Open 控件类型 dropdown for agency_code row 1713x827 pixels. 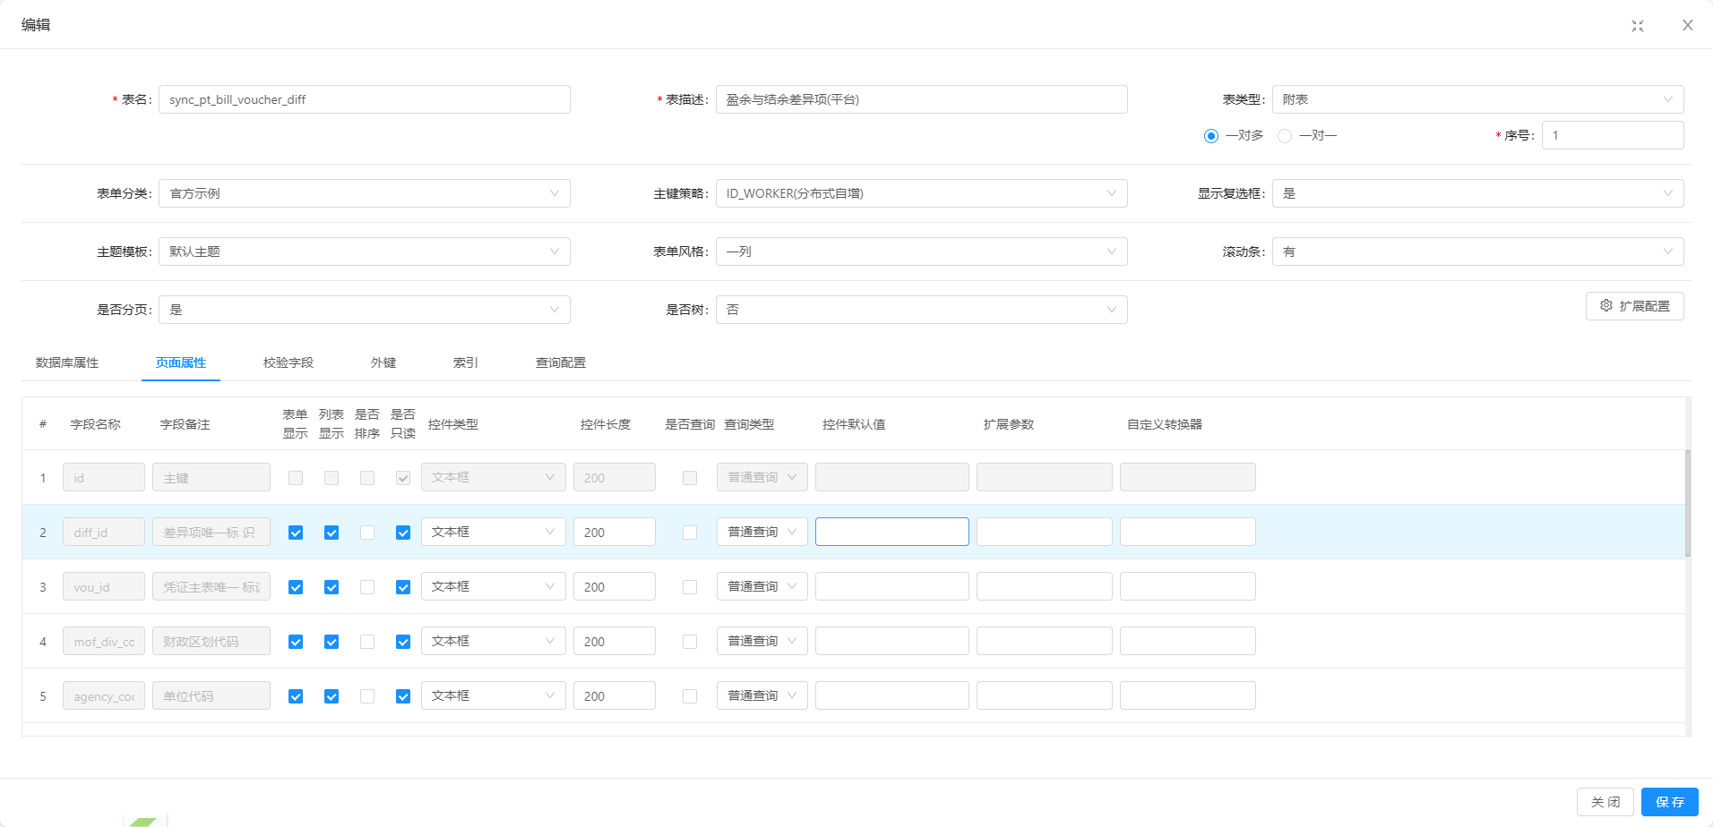(494, 695)
